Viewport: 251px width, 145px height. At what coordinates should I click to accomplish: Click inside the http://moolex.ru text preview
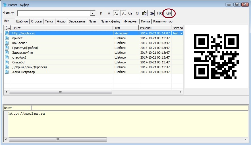(x=27, y=113)
